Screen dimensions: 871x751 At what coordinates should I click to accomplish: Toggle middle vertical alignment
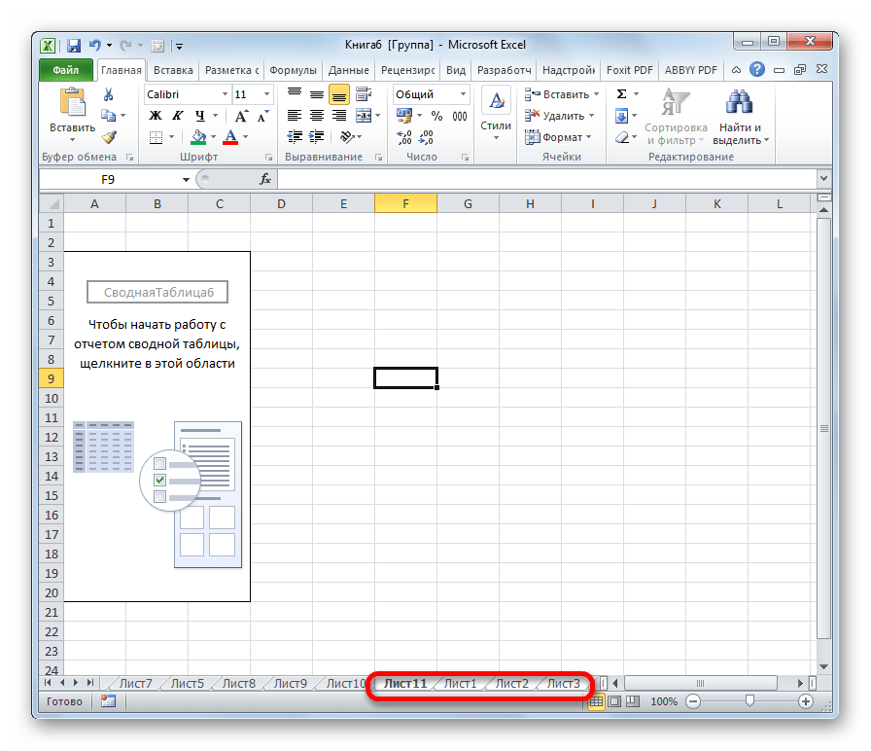(317, 94)
